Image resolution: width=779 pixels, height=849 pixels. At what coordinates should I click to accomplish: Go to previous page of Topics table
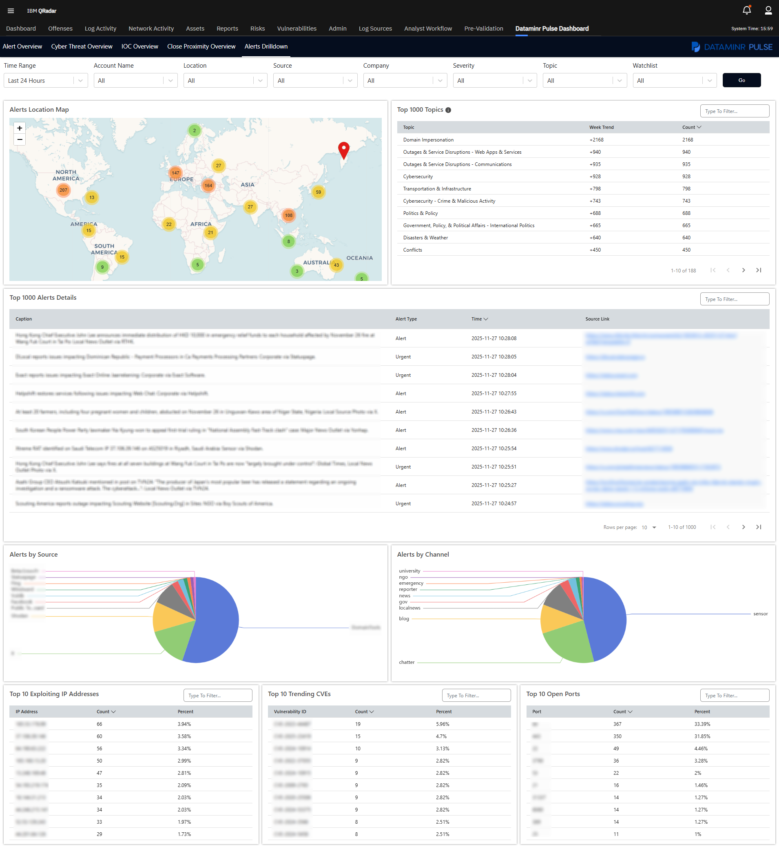point(728,270)
